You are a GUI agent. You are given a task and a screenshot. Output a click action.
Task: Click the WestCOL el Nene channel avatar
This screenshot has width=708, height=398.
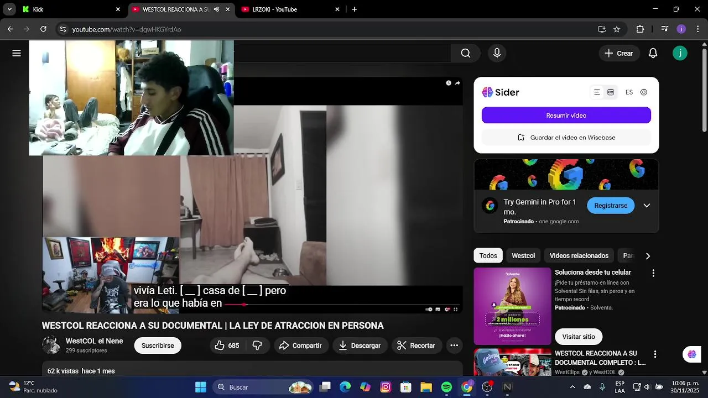(x=51, y=345)
